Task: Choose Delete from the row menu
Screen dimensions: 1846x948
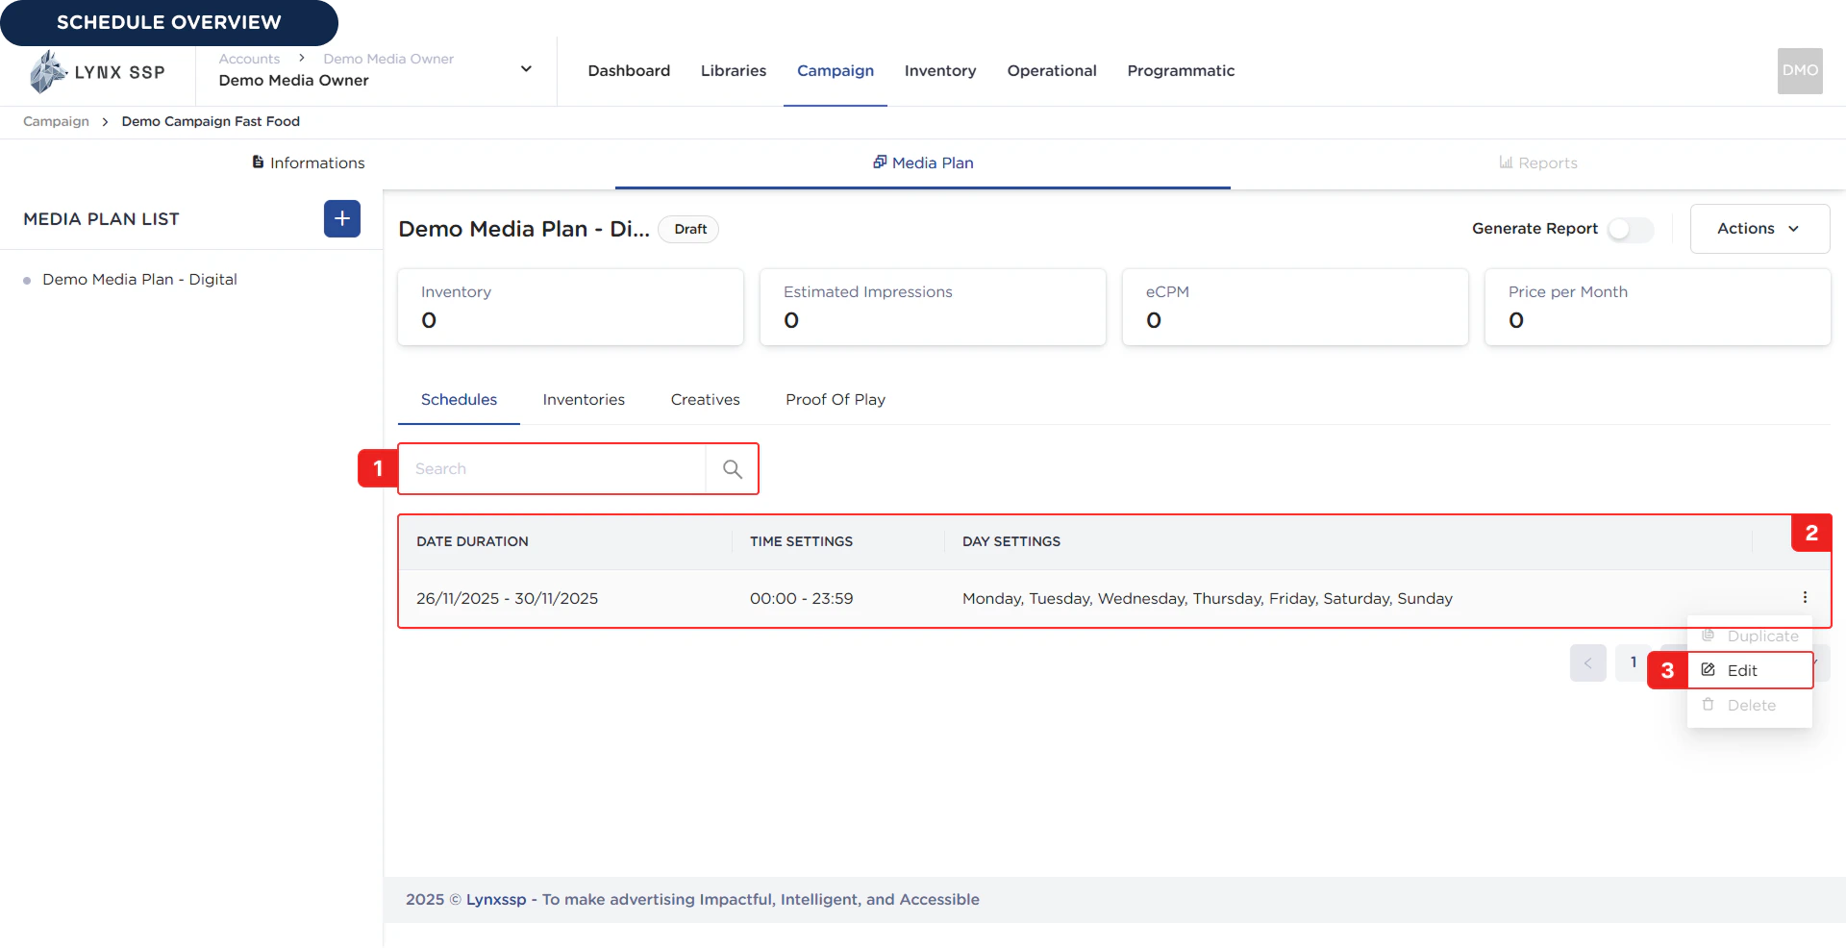Action: pyautogui.click(x=1750, y=705)
